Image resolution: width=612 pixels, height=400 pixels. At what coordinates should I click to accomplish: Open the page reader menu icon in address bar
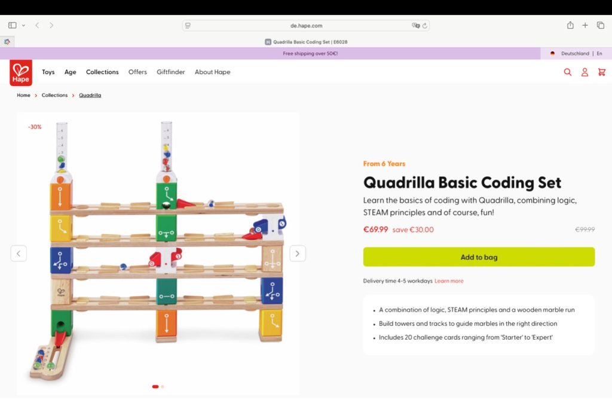point(188,25)
